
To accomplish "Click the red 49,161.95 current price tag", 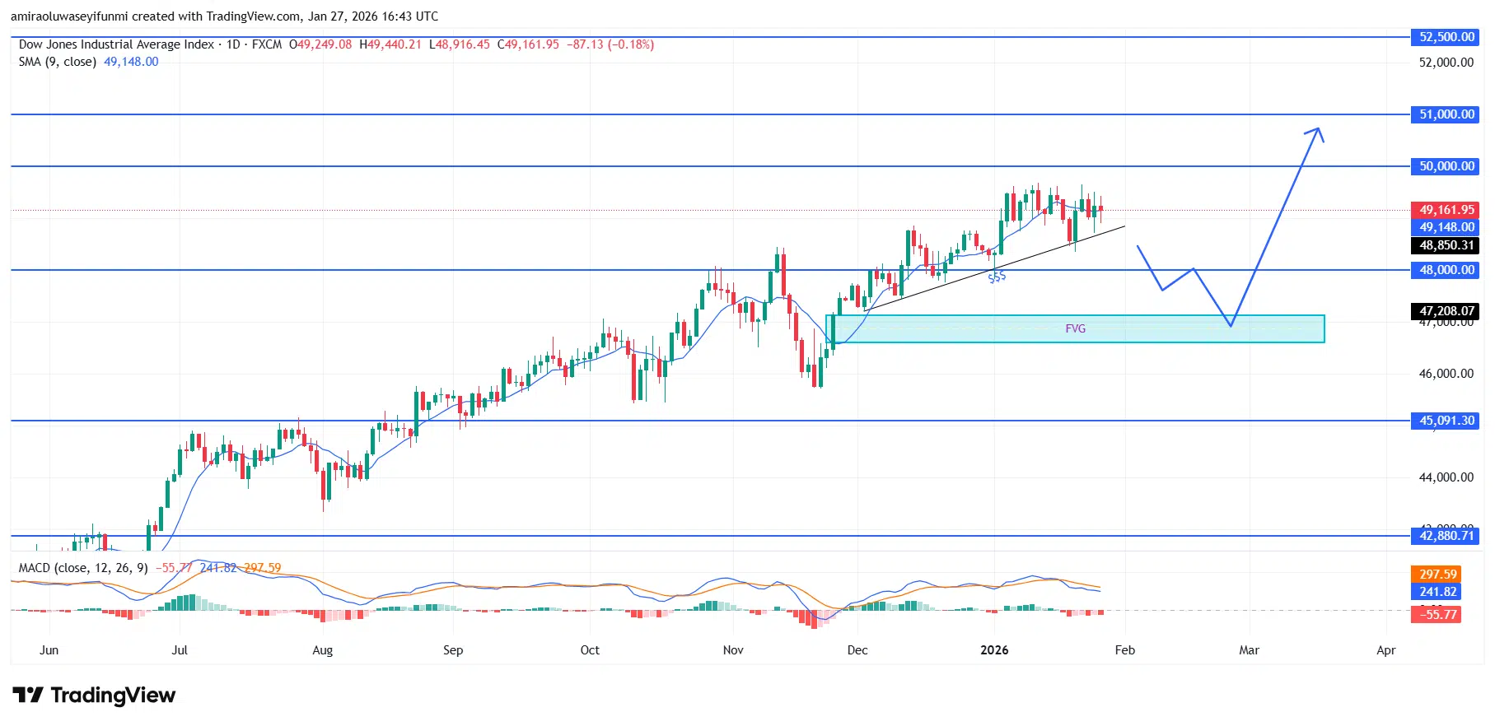I will 1446,210.
